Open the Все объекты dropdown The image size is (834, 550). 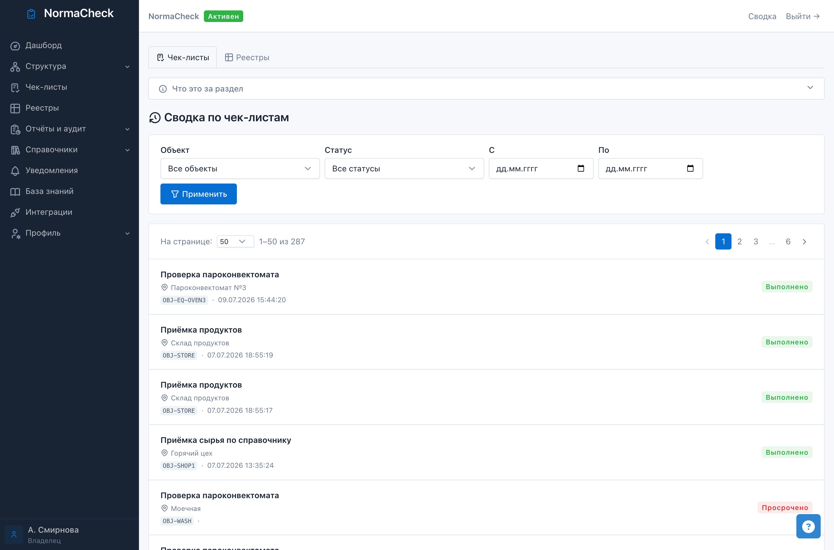point(240,168)
